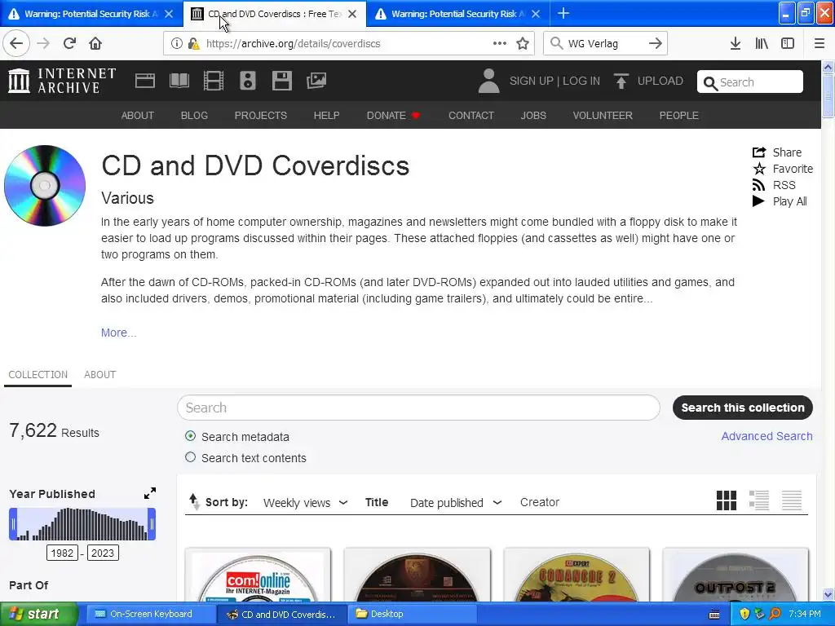Show site information icon in address bar

(177, 43)
